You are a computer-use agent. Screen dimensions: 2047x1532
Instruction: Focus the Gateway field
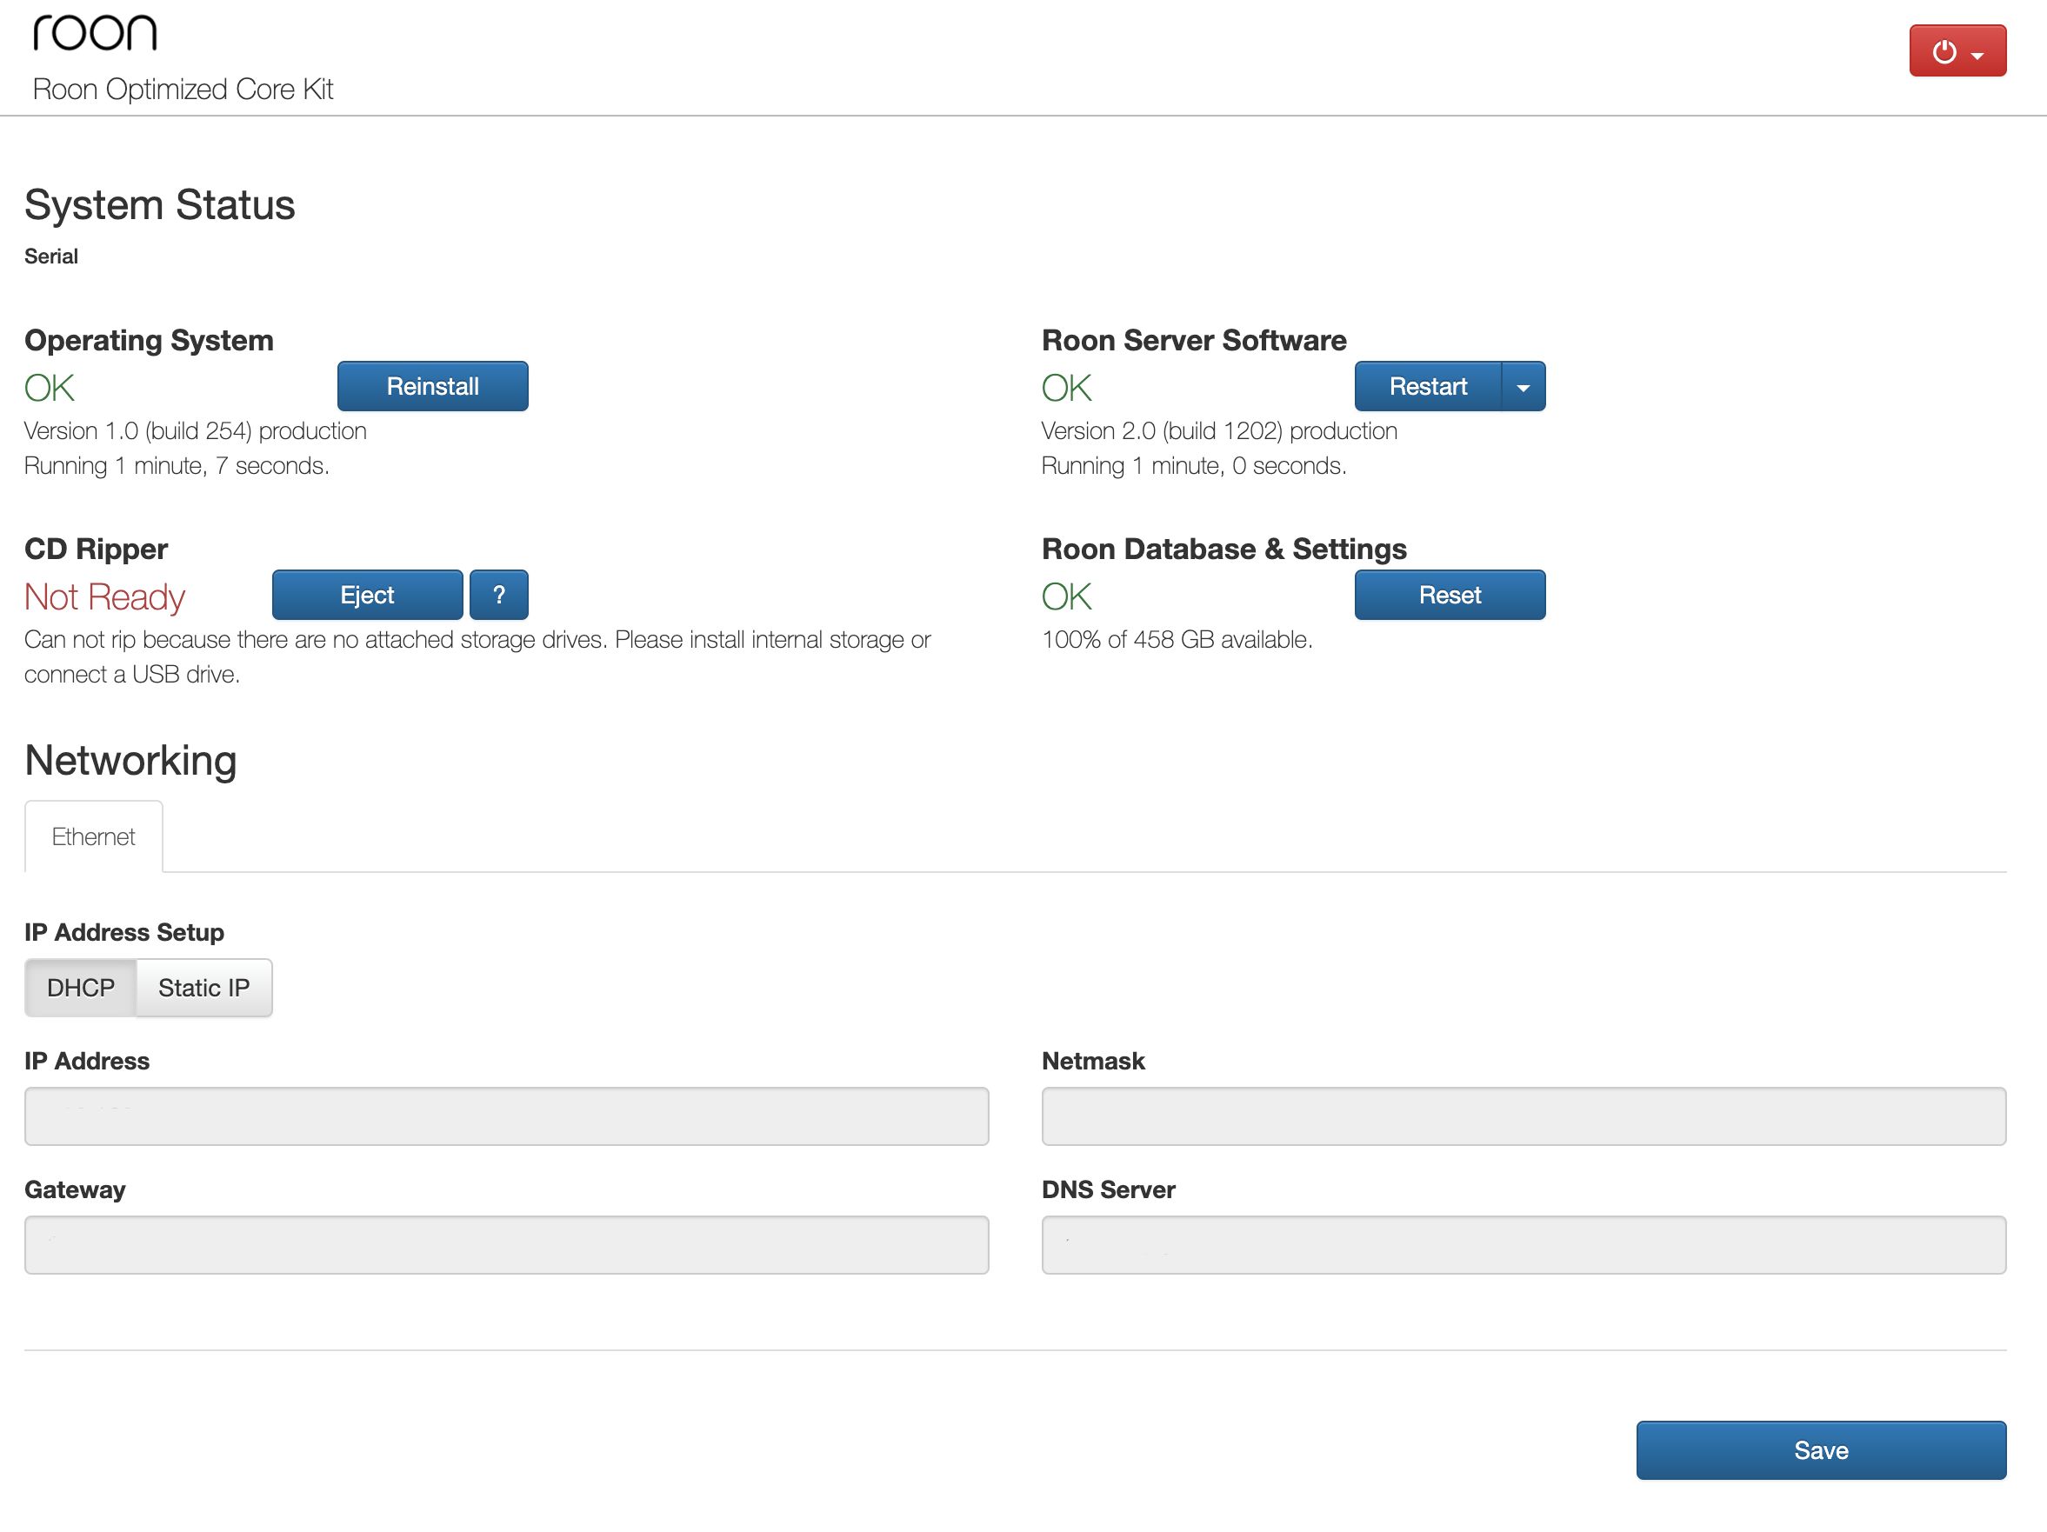pos(506,1244)
